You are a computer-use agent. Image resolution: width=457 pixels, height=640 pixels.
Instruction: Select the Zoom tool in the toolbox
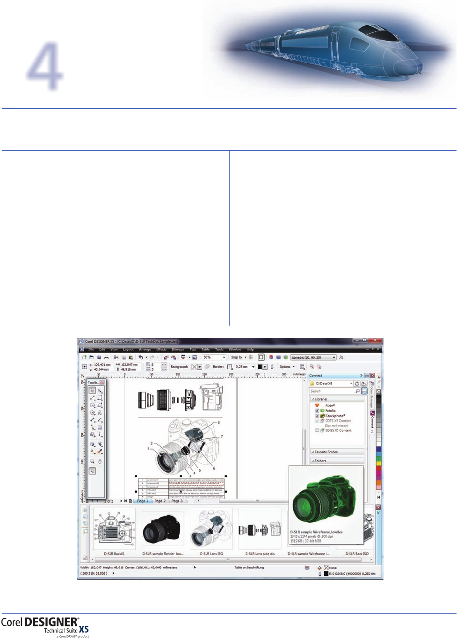coord(92,461)
